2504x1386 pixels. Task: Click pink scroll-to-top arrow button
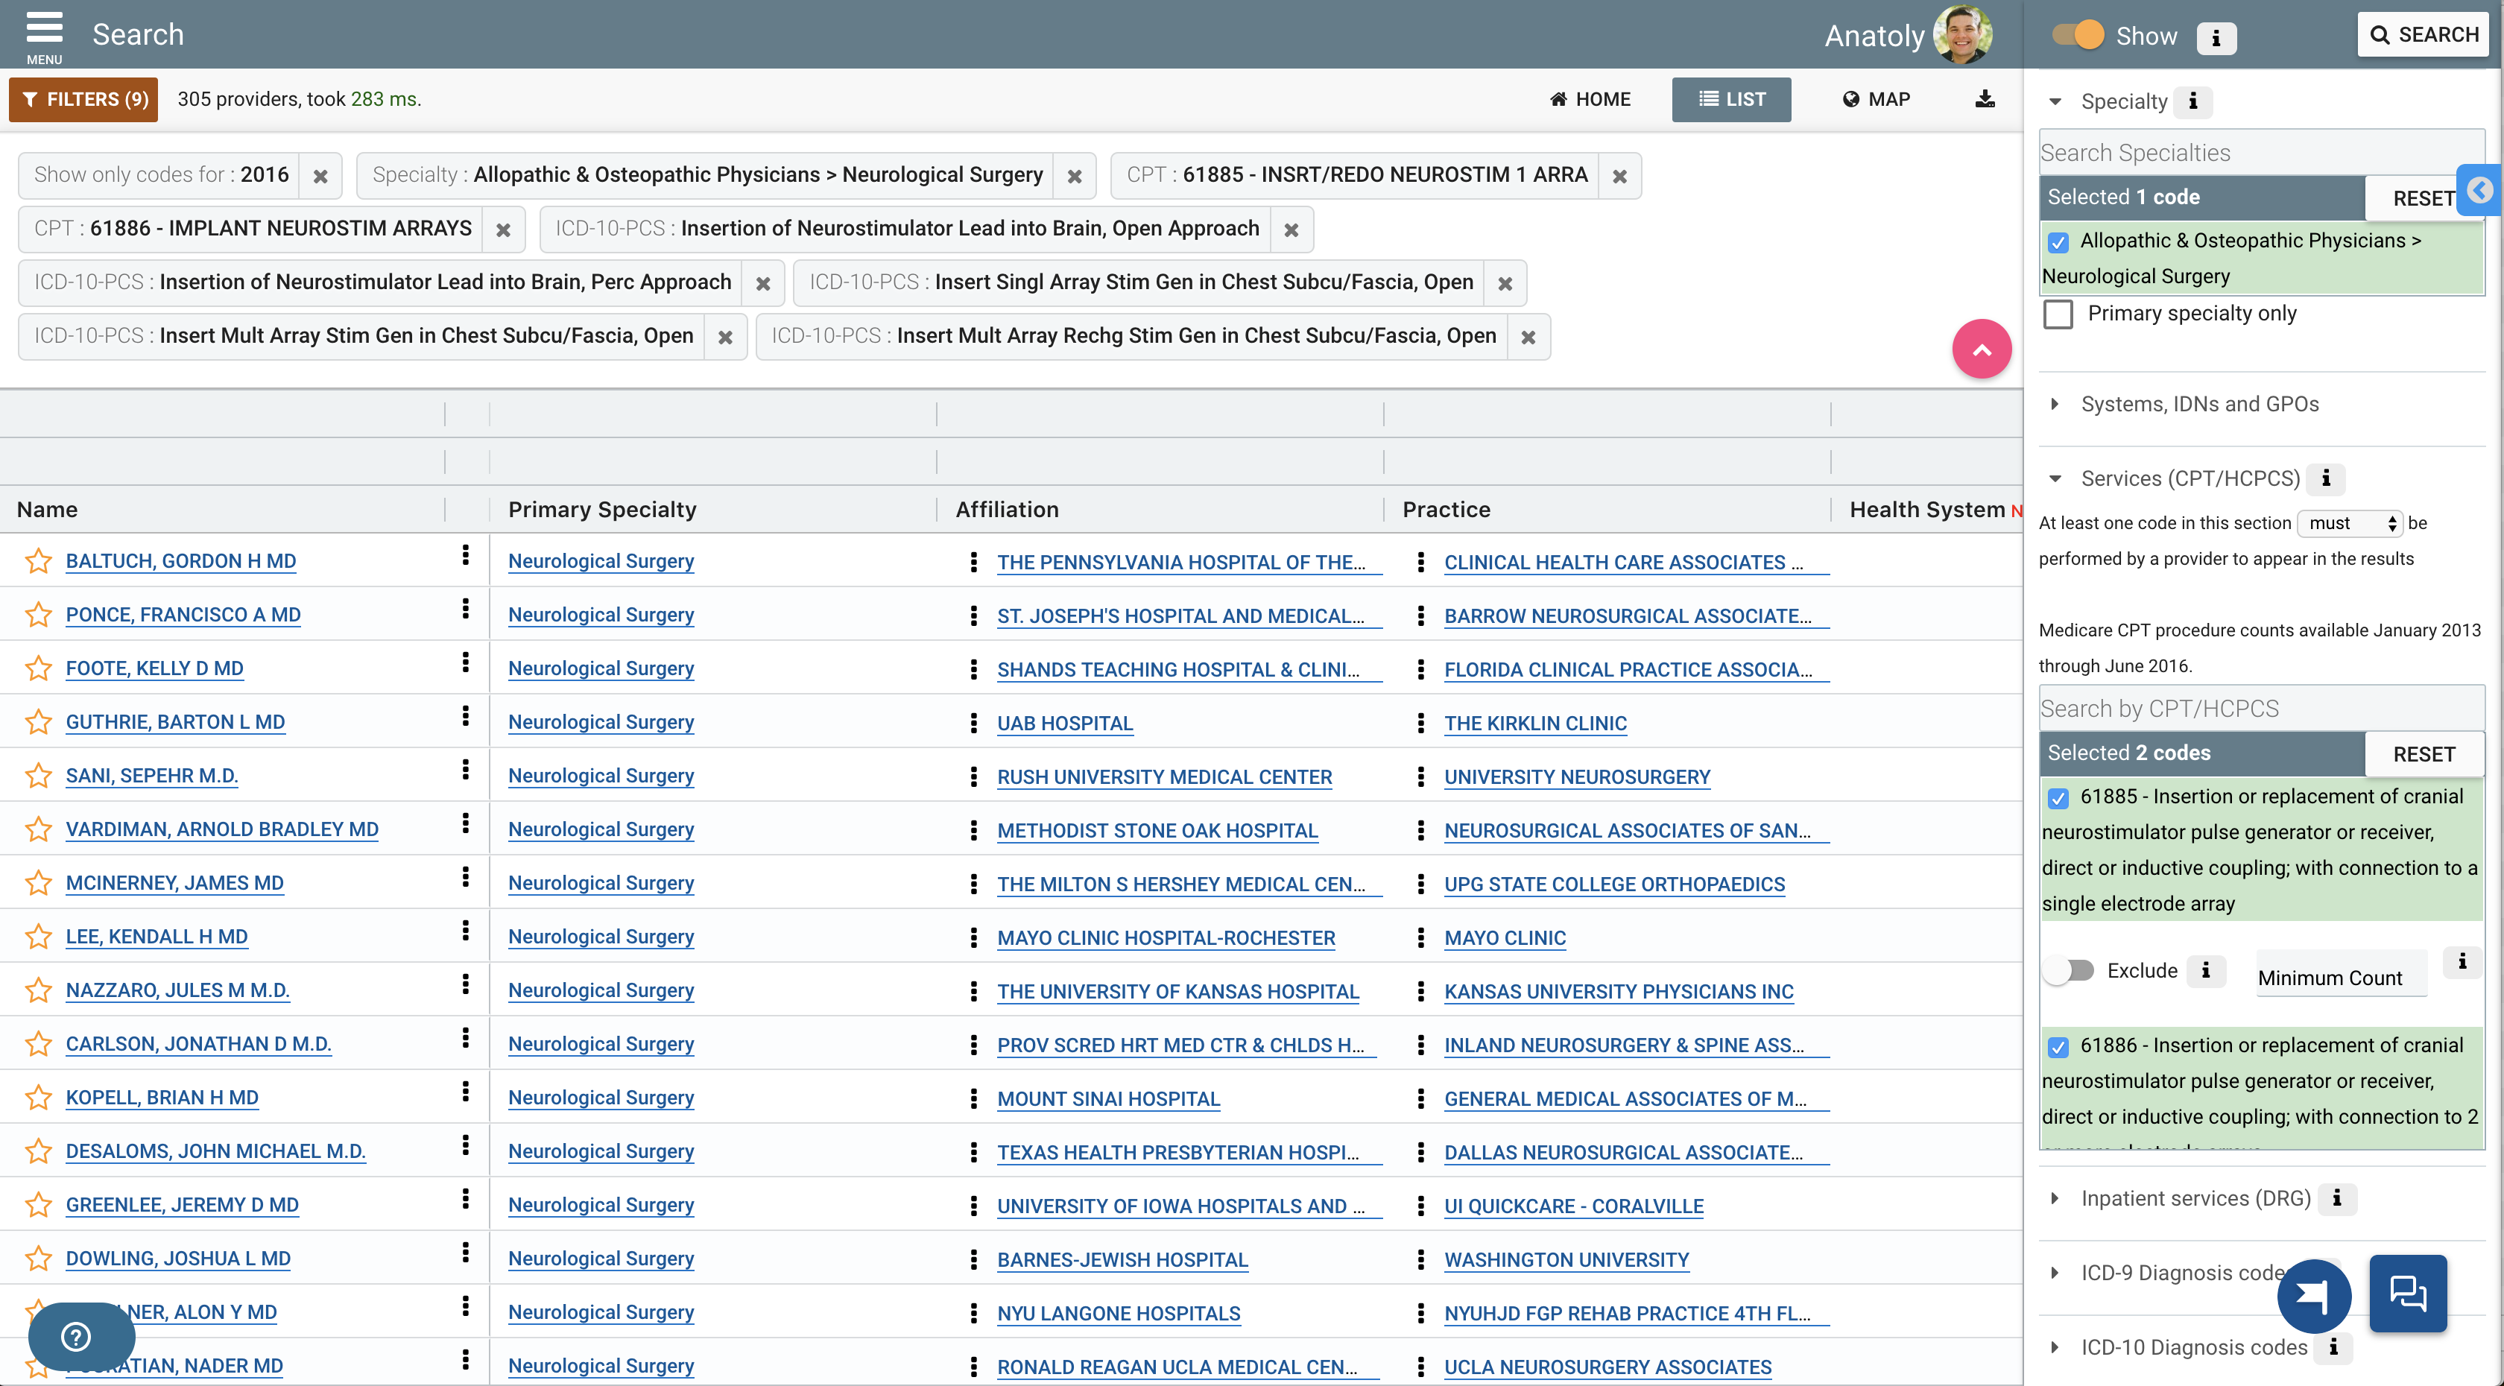[x=1981, y=349]
